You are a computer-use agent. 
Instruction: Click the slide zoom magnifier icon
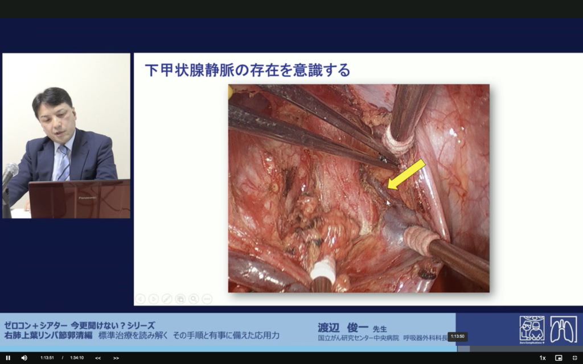(x=194, y=299)
